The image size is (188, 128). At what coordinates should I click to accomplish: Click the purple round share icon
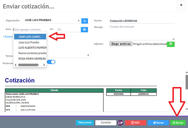point(120,123)
